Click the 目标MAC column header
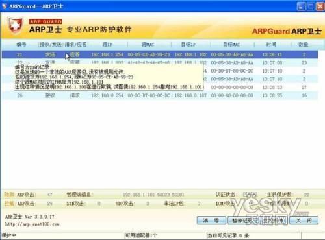The width and height of the screenshot is (325, 240). pos(231,44)
